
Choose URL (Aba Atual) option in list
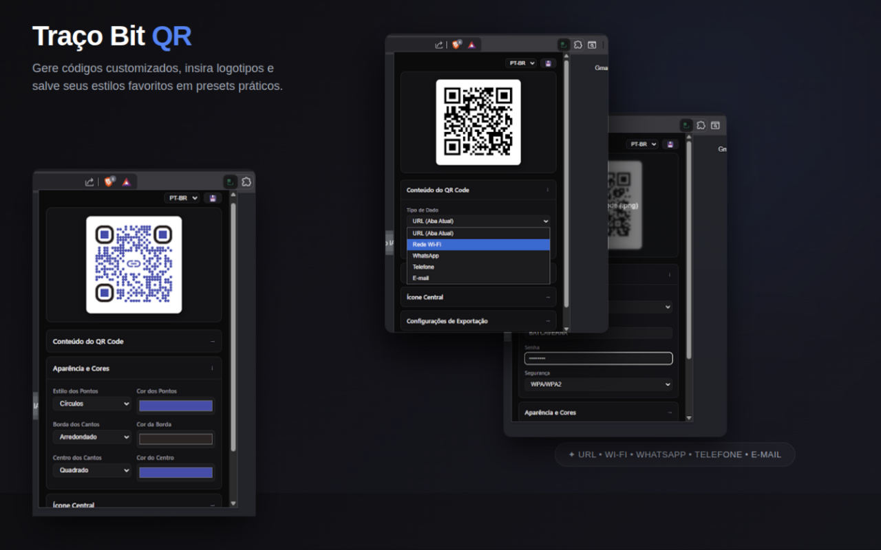pyautogui.click(x=478, y=233)
